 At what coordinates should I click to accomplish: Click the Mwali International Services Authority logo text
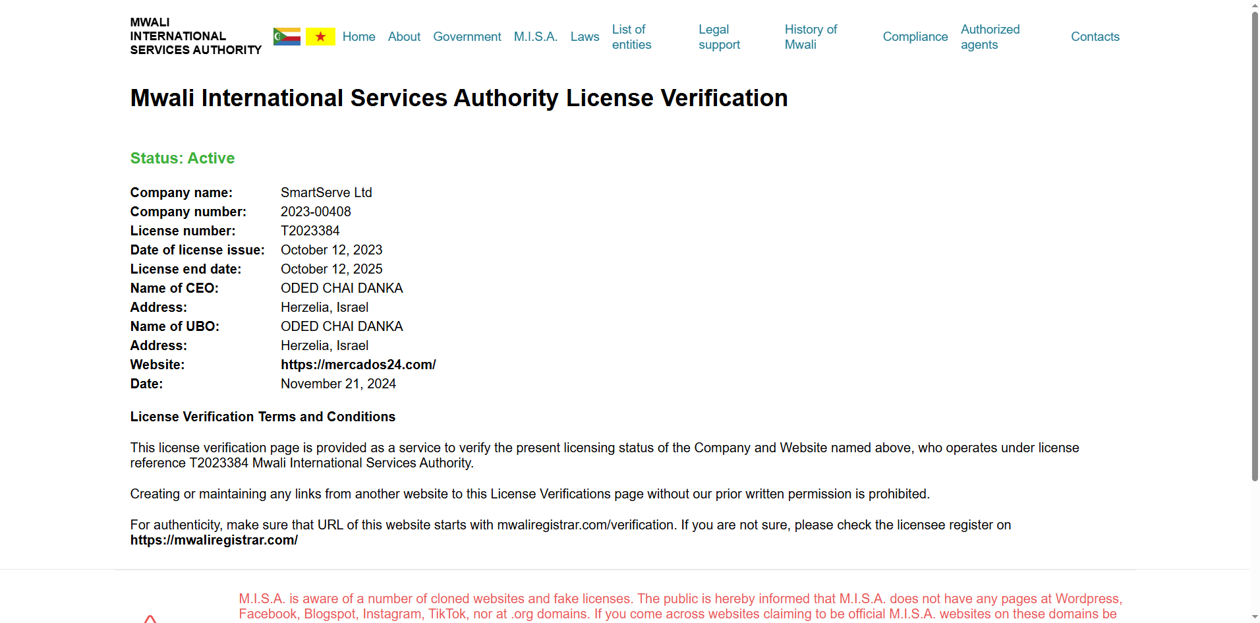point(195,36)
